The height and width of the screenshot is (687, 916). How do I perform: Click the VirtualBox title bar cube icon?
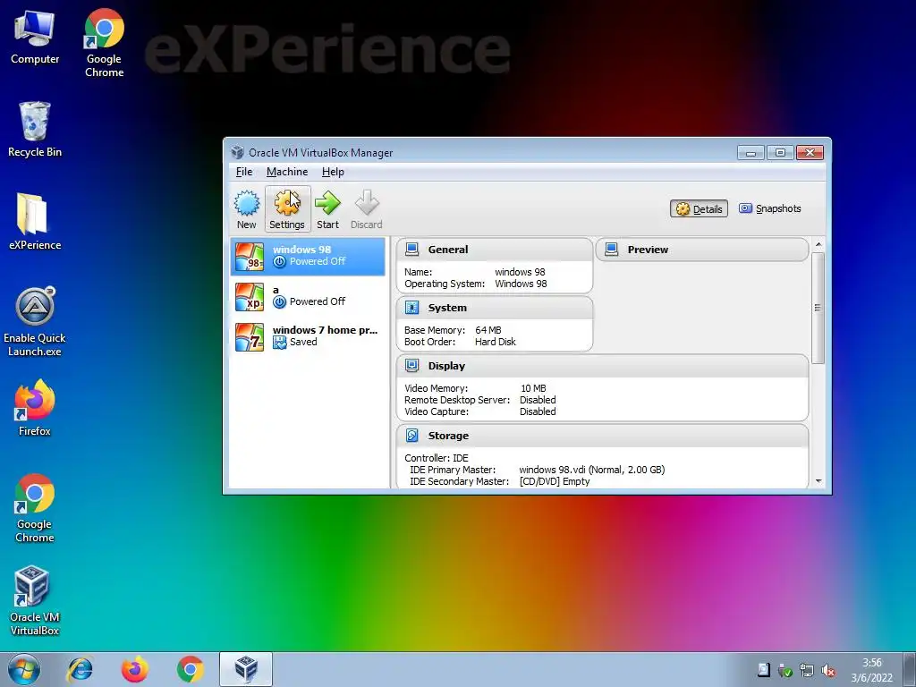[237, 152]
